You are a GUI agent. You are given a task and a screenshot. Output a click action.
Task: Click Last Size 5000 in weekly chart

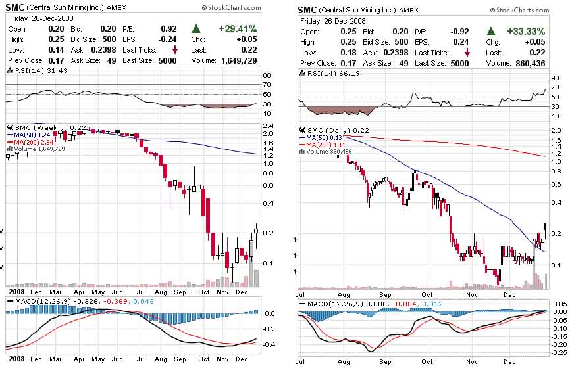167,61
